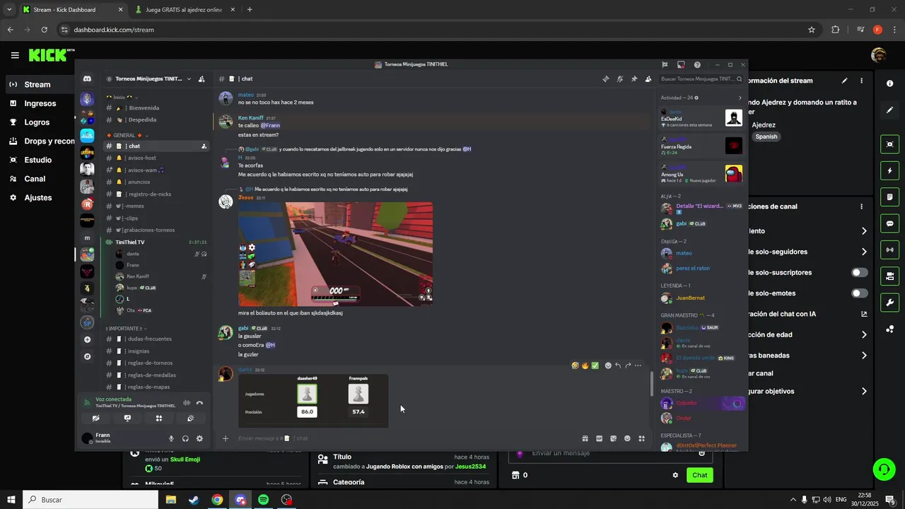The height and width of the screenshot is (509, 905).
Task: Click the Discord add server plus icon
Action: click(87, 339)
